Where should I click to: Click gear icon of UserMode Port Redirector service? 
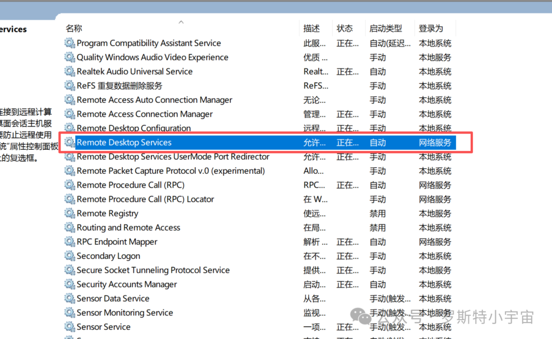point(70,156)
